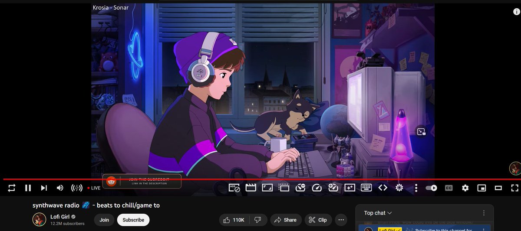The height and width of the screenshot is (231, 521).
Task: Click the video title synthwave radio
Action: 96,205
